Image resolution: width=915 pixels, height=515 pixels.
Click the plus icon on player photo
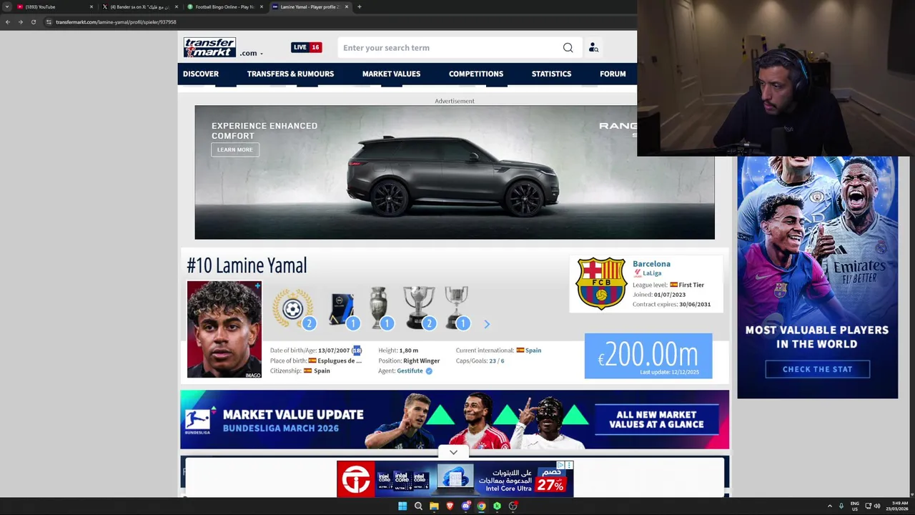(257, 286)
